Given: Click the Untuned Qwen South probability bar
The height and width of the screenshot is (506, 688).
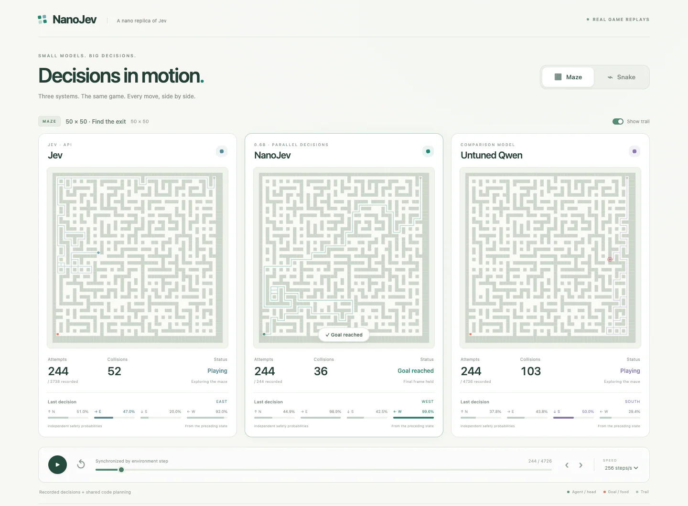Looking at the screenshot, I should [573, 418].
